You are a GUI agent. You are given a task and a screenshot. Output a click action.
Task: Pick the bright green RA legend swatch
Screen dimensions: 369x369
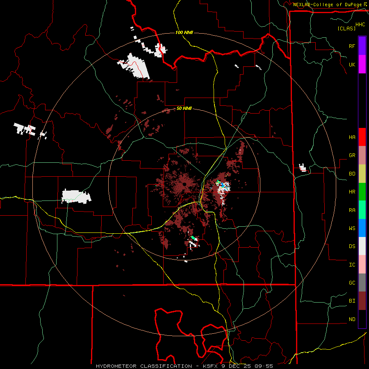362,210
